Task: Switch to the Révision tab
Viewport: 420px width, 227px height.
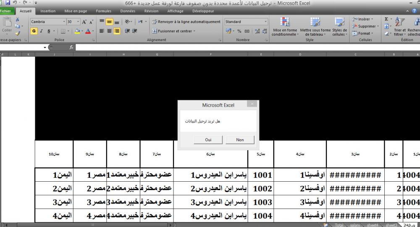Action: tap(151, 11)
